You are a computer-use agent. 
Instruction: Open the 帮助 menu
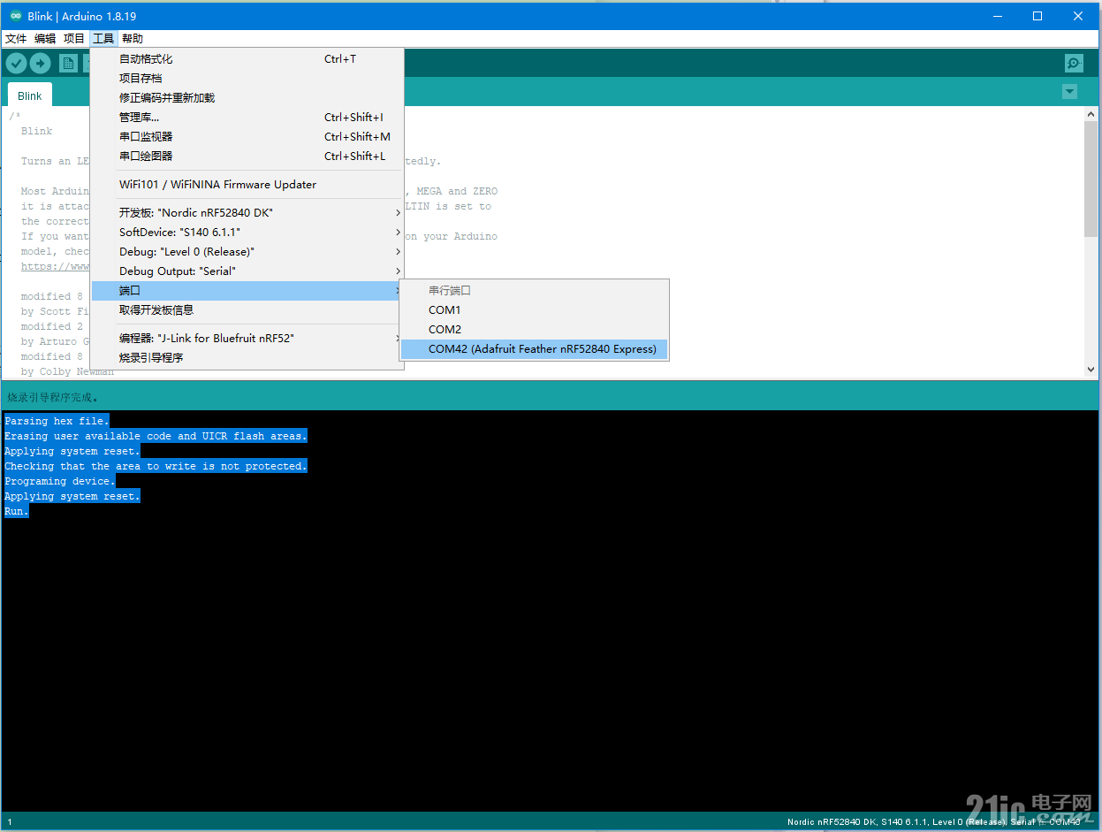tap(133, 39)
